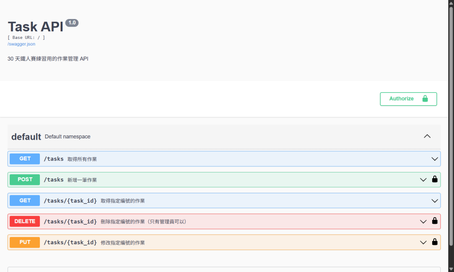Expand the POST /tasks operation chevron

(x=423, y=180)
